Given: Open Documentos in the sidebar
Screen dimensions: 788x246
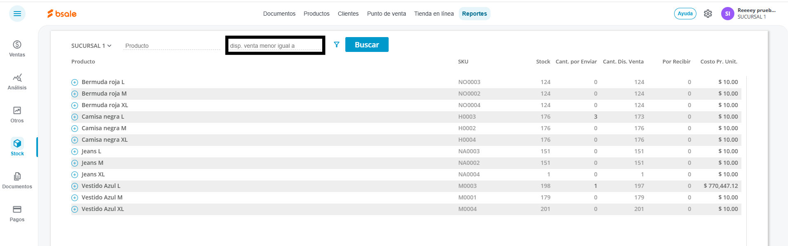Looking at the screenshot, I should point(17,180).
